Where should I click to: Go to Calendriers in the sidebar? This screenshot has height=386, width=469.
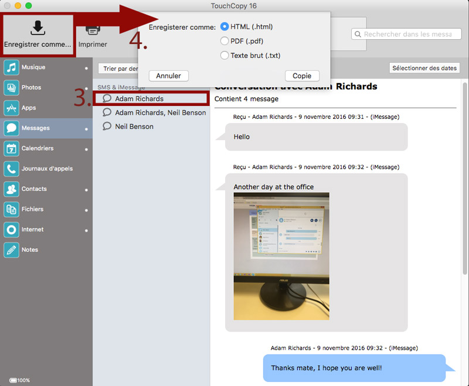point(46,149)
